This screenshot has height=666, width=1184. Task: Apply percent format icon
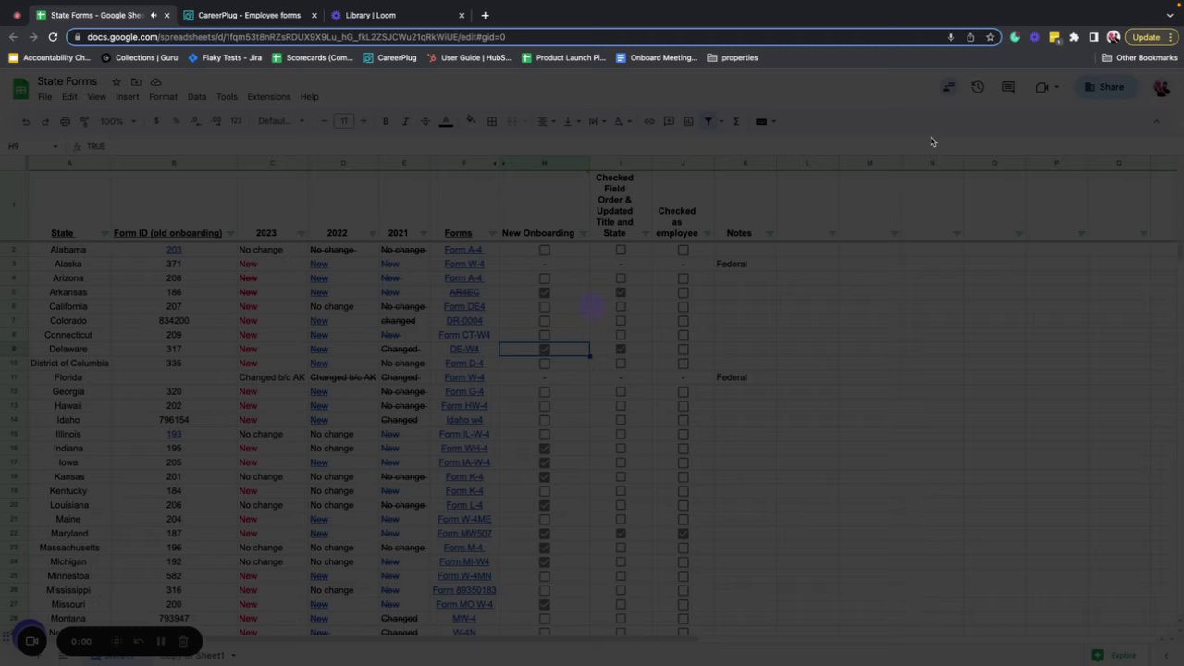(176, 121)
